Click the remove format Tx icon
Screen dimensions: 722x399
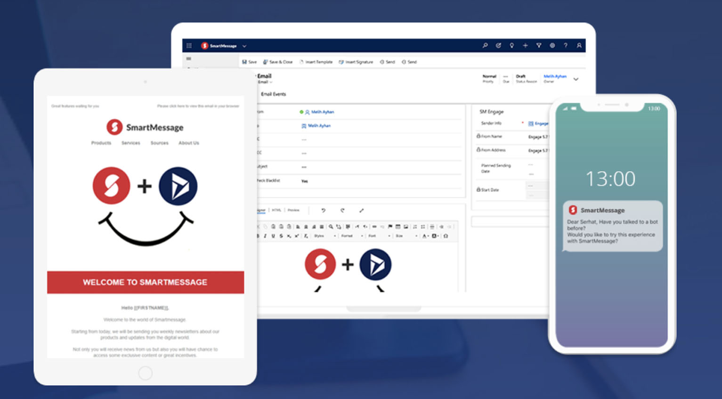coord(306,236)
